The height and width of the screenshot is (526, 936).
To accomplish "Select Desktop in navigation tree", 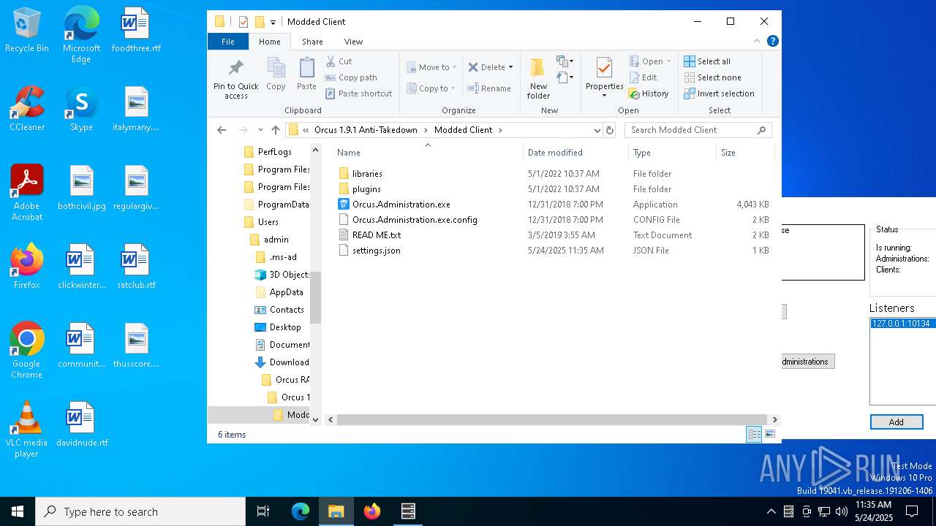I will (x=284, y=327).
